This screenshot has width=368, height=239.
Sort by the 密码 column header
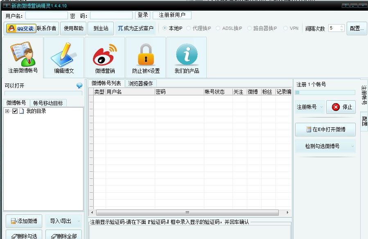point(180,92)
